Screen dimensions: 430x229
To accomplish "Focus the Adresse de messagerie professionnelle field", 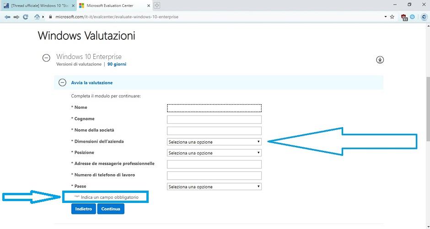I will 214,164.
